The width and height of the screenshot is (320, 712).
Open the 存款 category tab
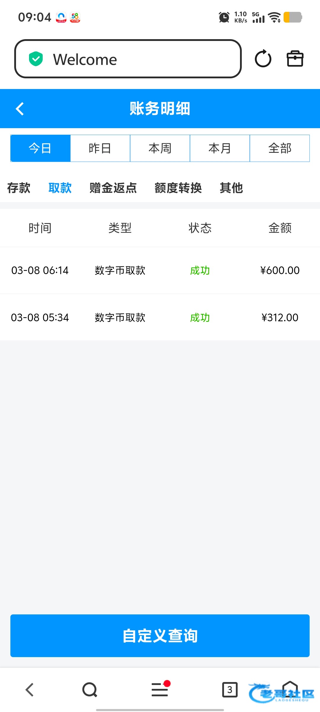[19, 188]
